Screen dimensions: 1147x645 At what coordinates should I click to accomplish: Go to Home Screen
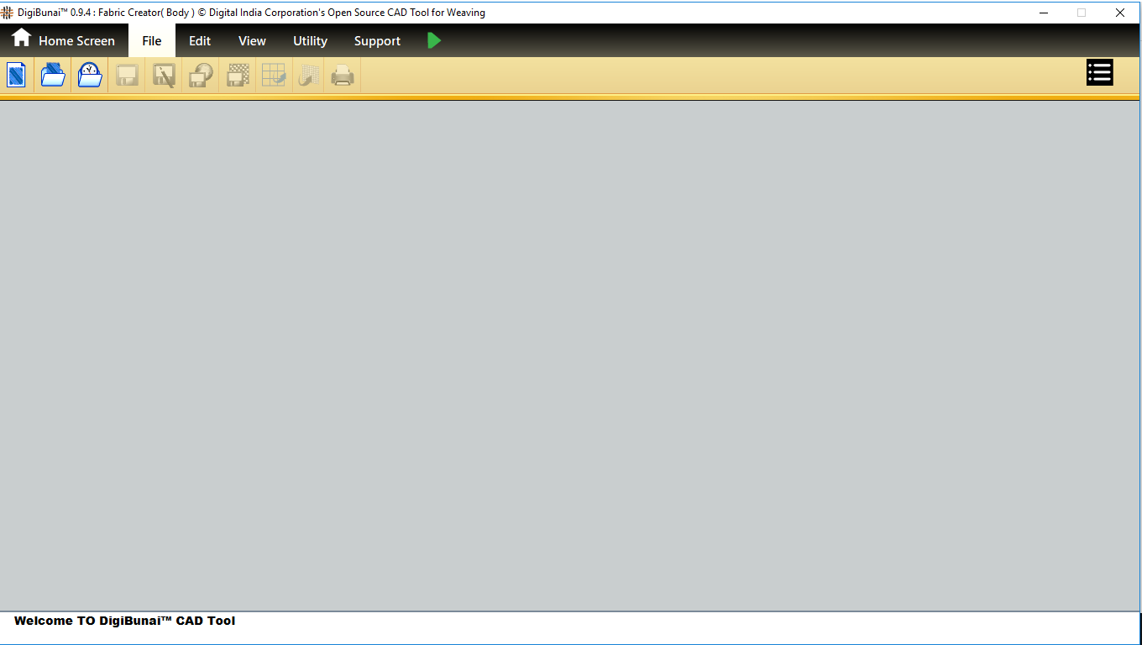(64, 40)
